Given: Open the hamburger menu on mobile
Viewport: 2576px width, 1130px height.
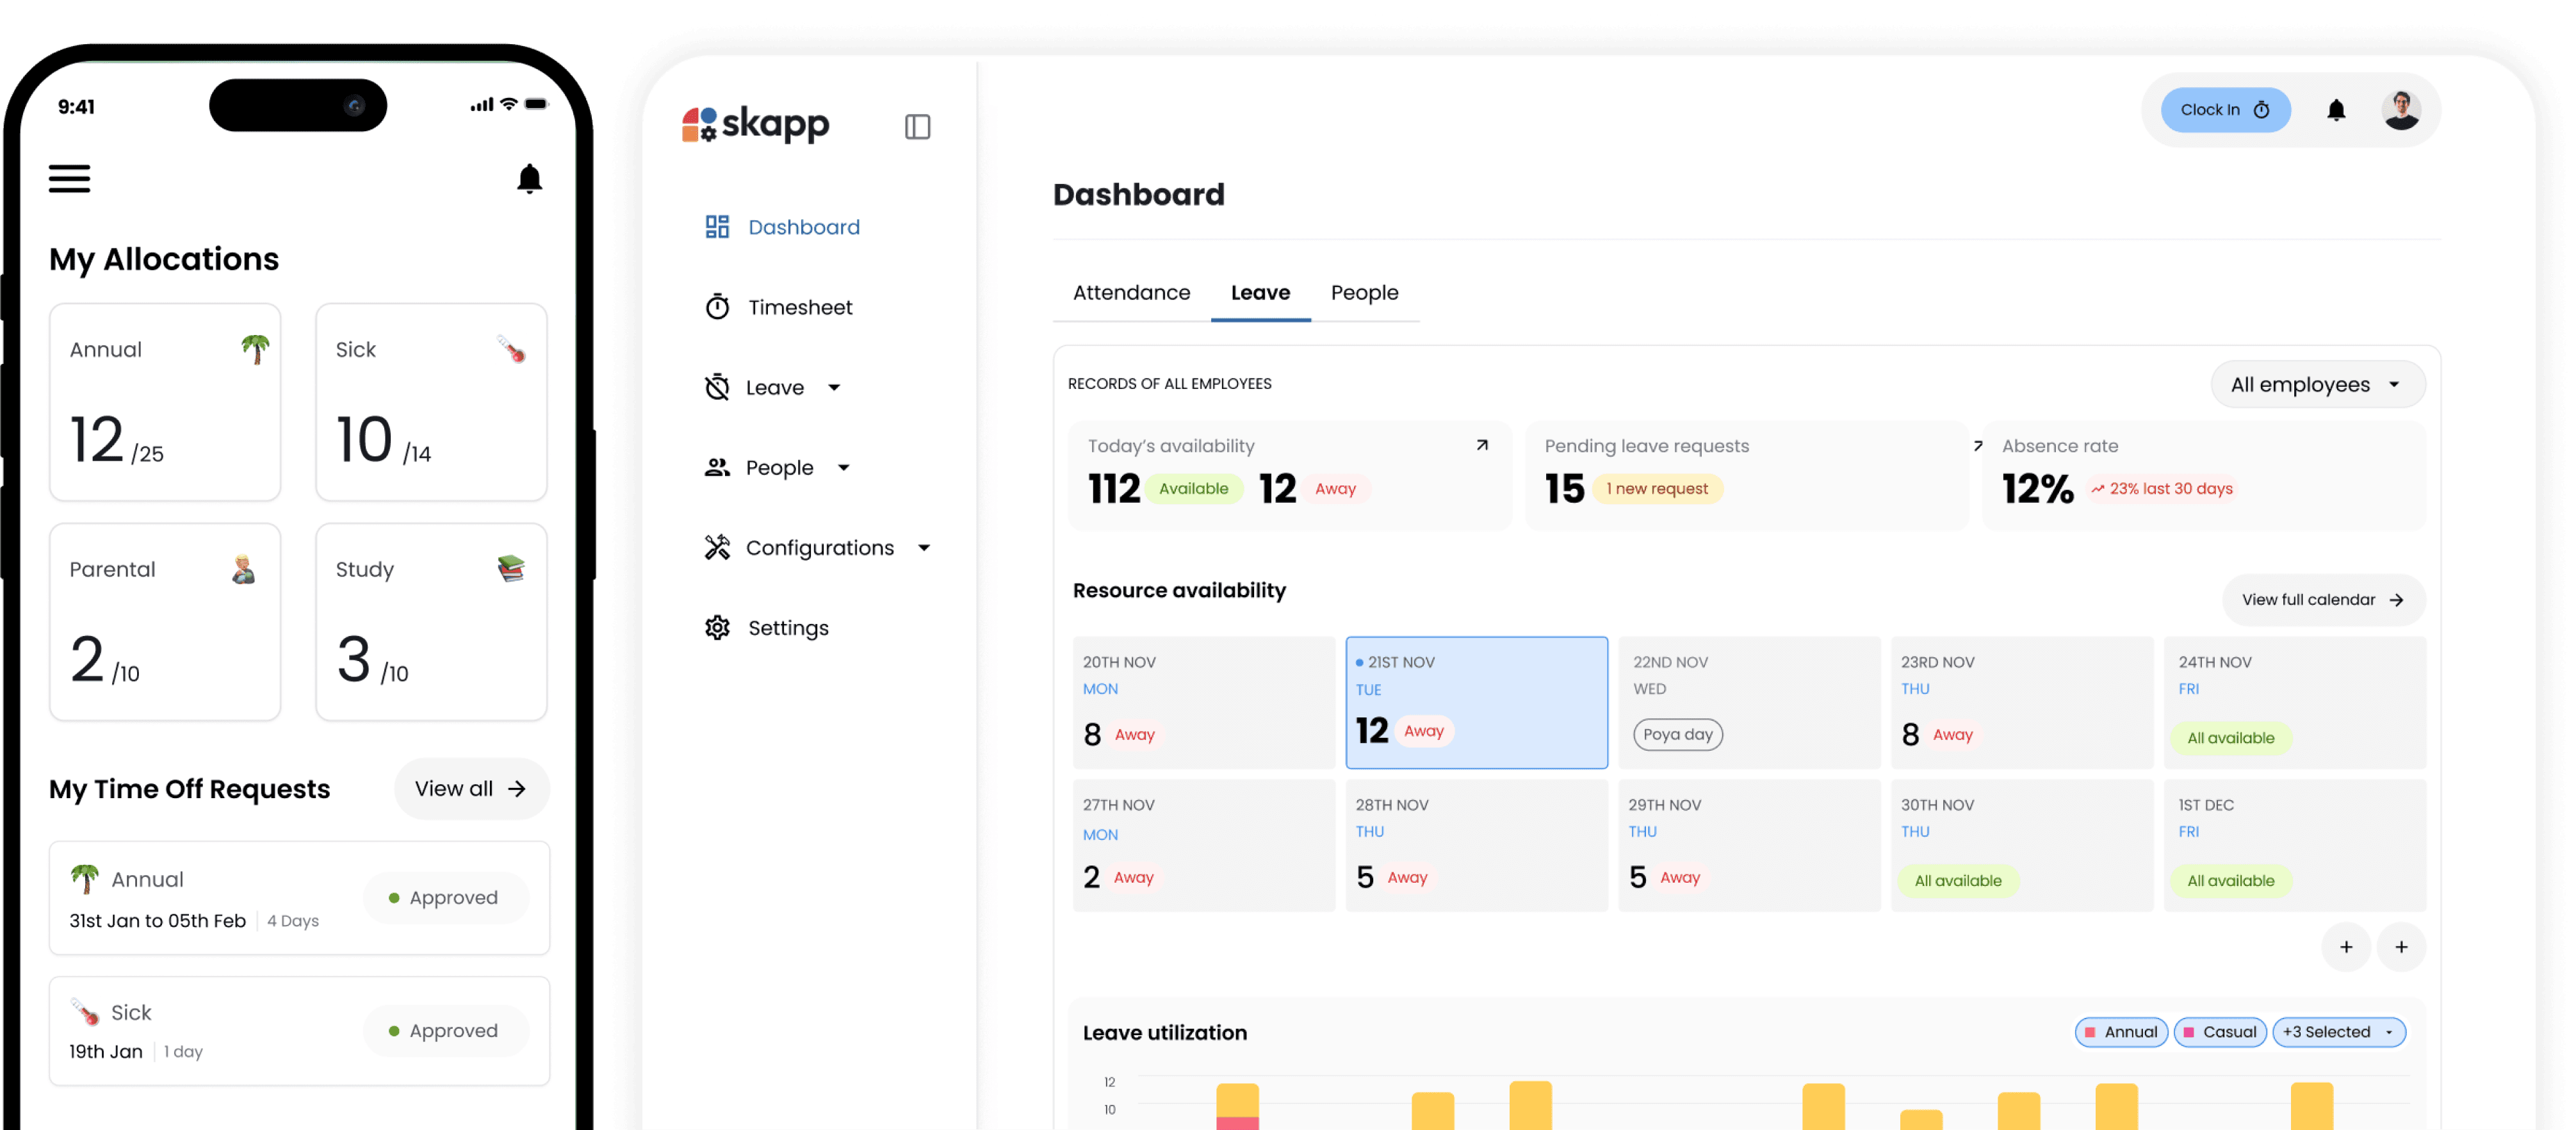Looking at the screenshot, I should point(69,179).
